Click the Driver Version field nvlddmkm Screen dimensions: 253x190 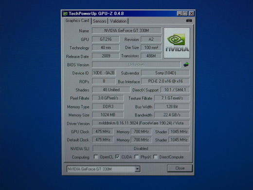point(141,123)
